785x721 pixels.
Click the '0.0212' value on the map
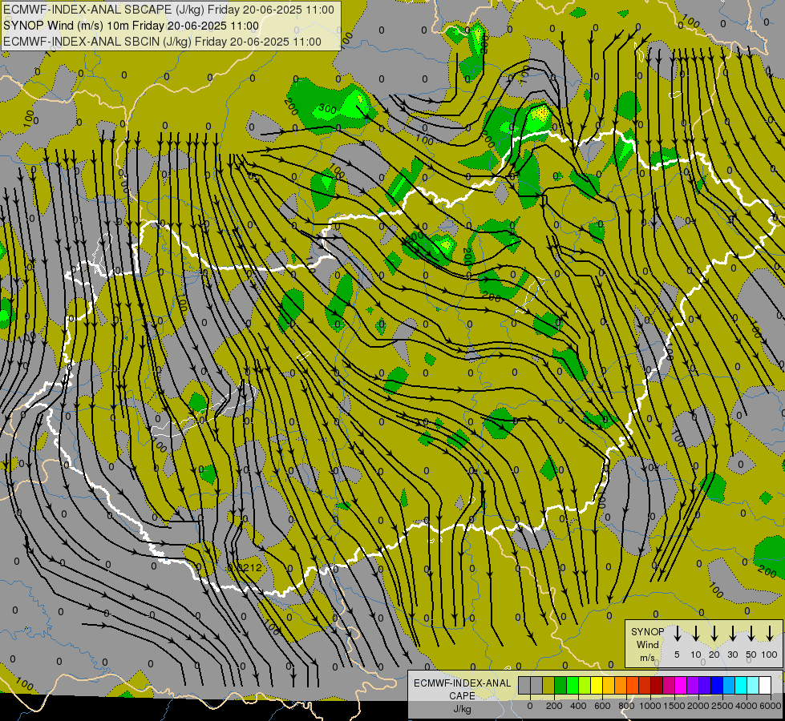click(245, 567)
